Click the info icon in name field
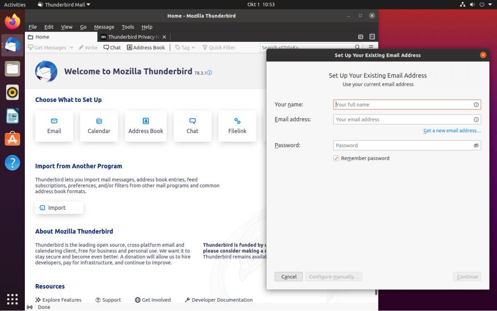Viewport: 497px width, 311px height. 476,105
